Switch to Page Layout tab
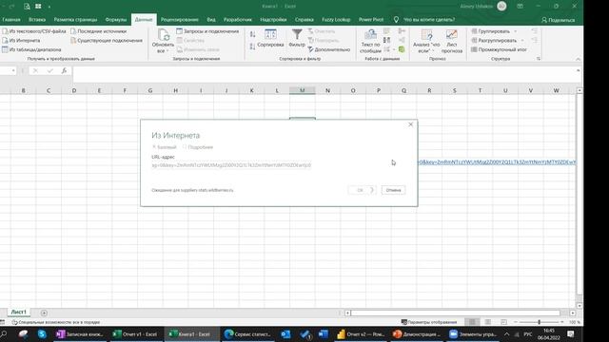Viewport: 609px width, 342px height. 75,19
